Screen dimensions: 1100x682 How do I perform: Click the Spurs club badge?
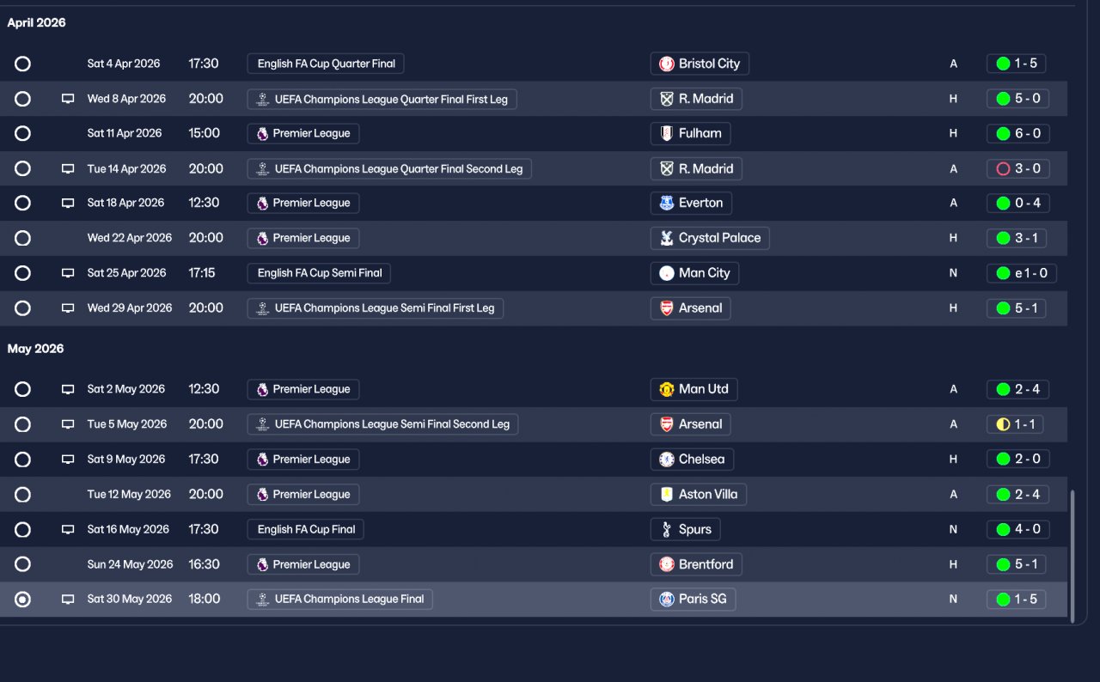click(666, 529)
